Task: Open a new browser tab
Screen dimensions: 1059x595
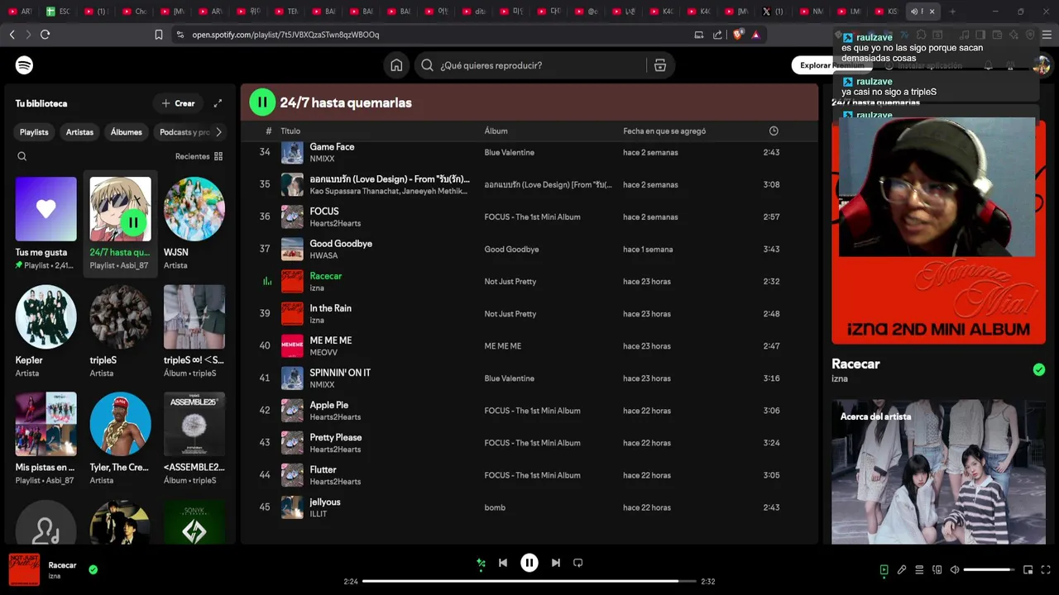Action: [952, 12]
